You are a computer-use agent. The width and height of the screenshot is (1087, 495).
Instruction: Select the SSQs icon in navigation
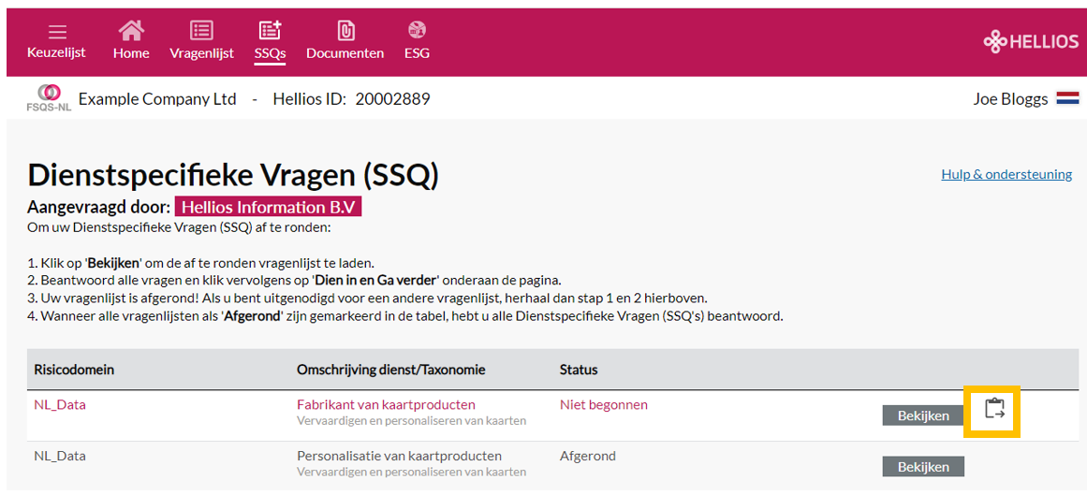click(x=270, y=31)
